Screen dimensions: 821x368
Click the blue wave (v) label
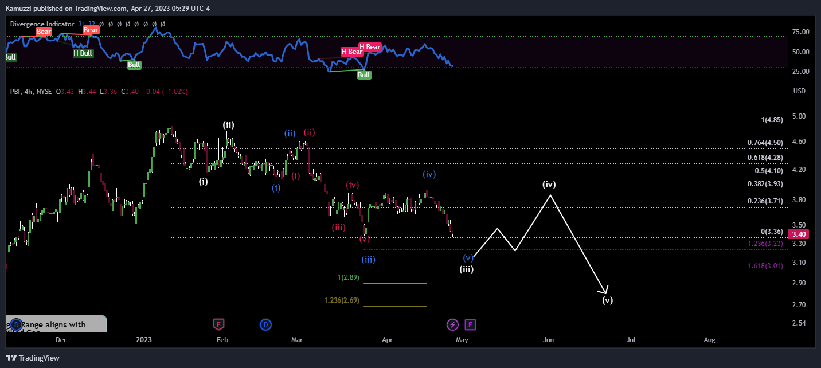468,258
